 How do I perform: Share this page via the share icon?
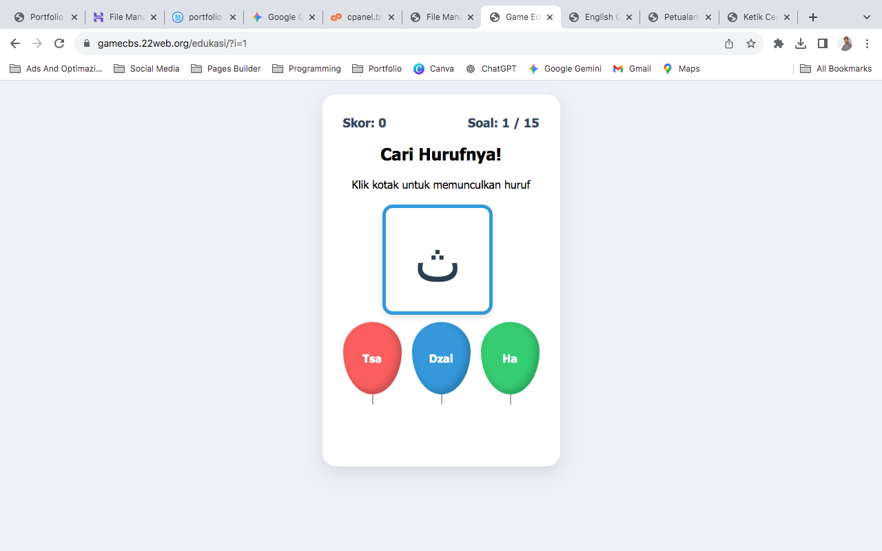click(729, 43)
